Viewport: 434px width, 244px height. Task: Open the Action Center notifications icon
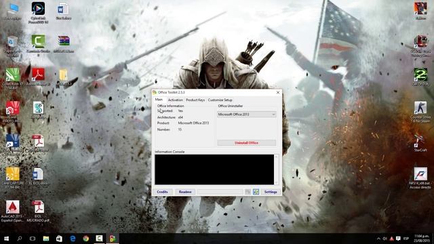[398, 239]
